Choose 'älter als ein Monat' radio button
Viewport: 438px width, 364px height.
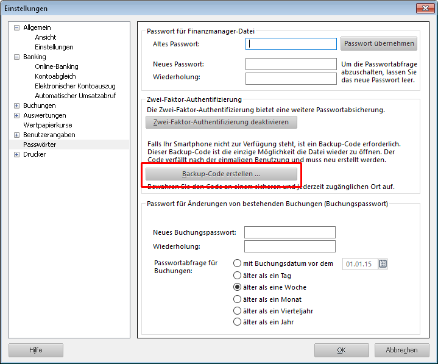click(238, 299)
